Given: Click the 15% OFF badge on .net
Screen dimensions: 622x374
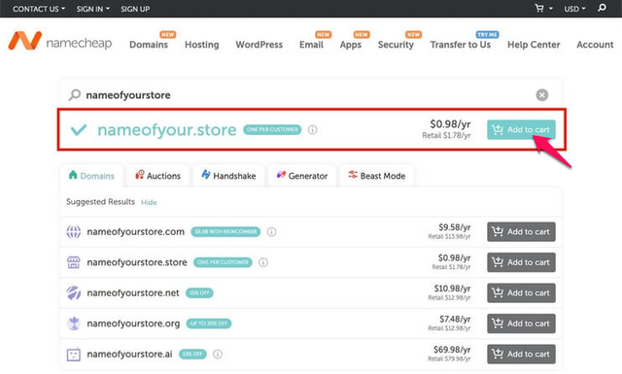Looking at the screenshot, I should tap(199, 292).
